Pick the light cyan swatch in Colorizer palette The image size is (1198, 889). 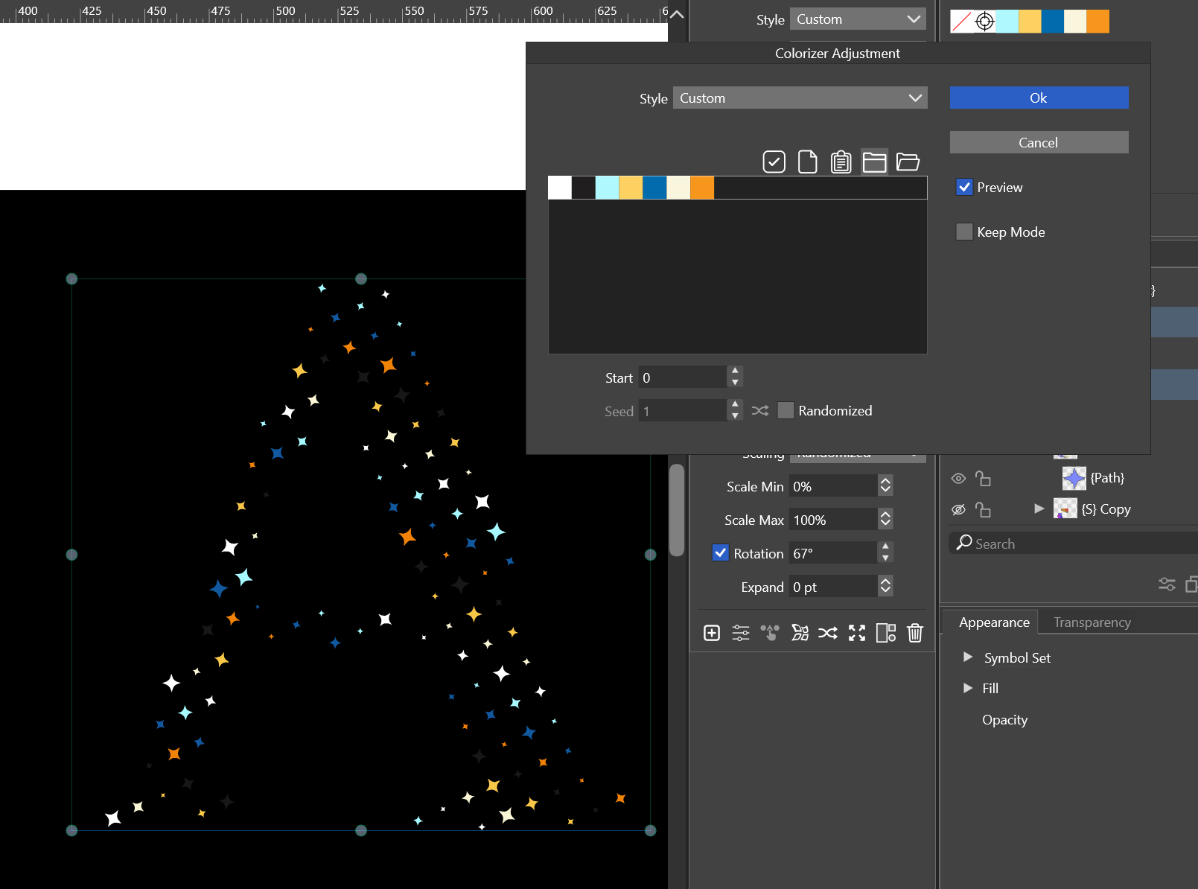tap(608, 188)
